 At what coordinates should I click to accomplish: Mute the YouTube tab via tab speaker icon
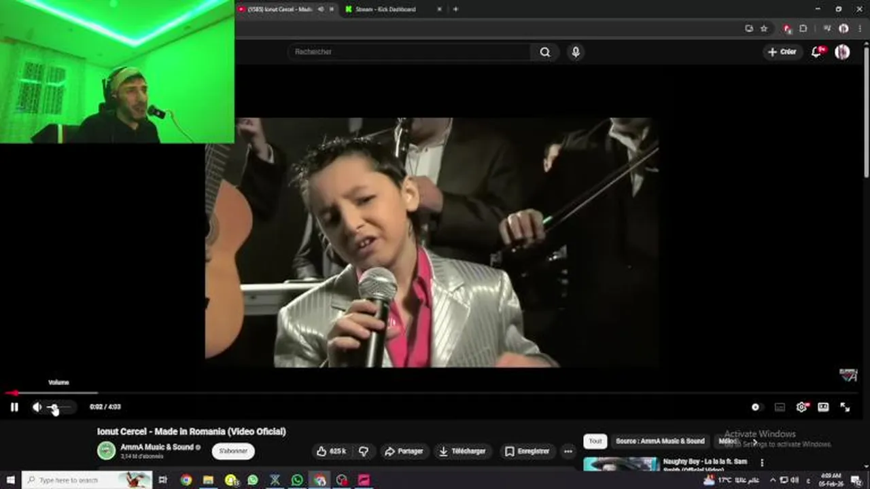(321, 9)
